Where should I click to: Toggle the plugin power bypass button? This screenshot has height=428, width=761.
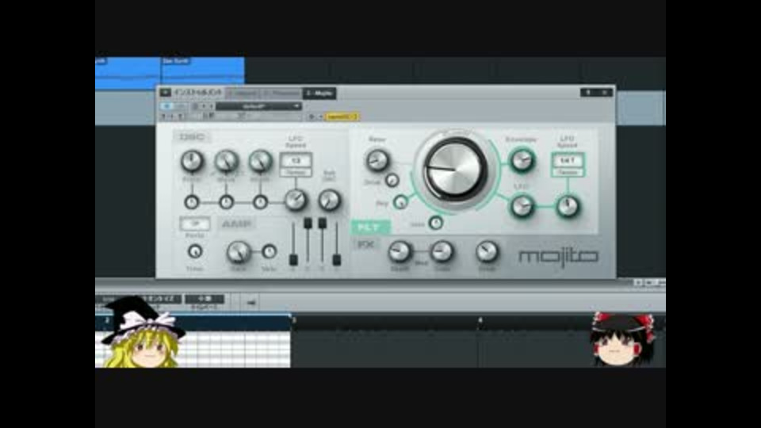[x=166, y=105]
